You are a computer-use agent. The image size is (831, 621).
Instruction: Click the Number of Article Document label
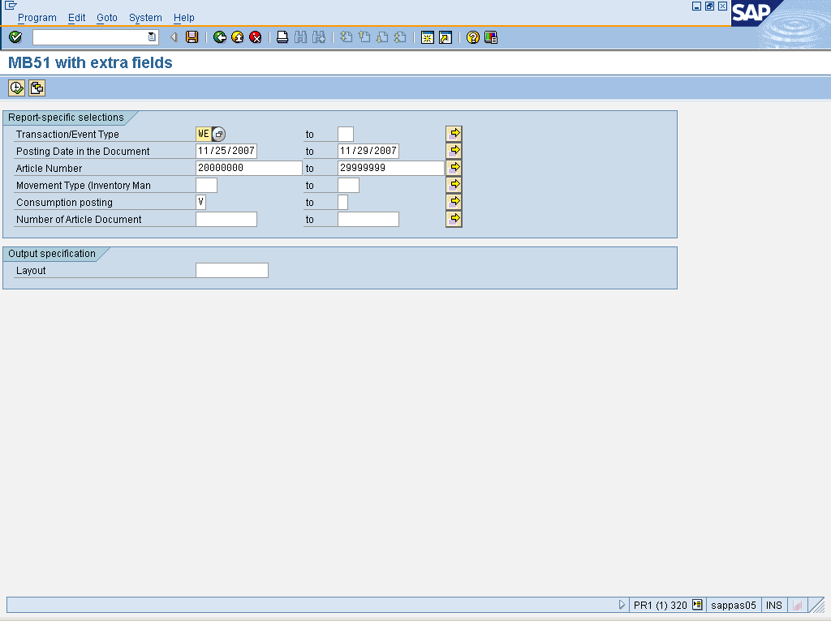(x=79, y=219)
